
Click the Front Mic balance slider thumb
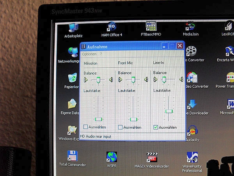pos(133,80)
